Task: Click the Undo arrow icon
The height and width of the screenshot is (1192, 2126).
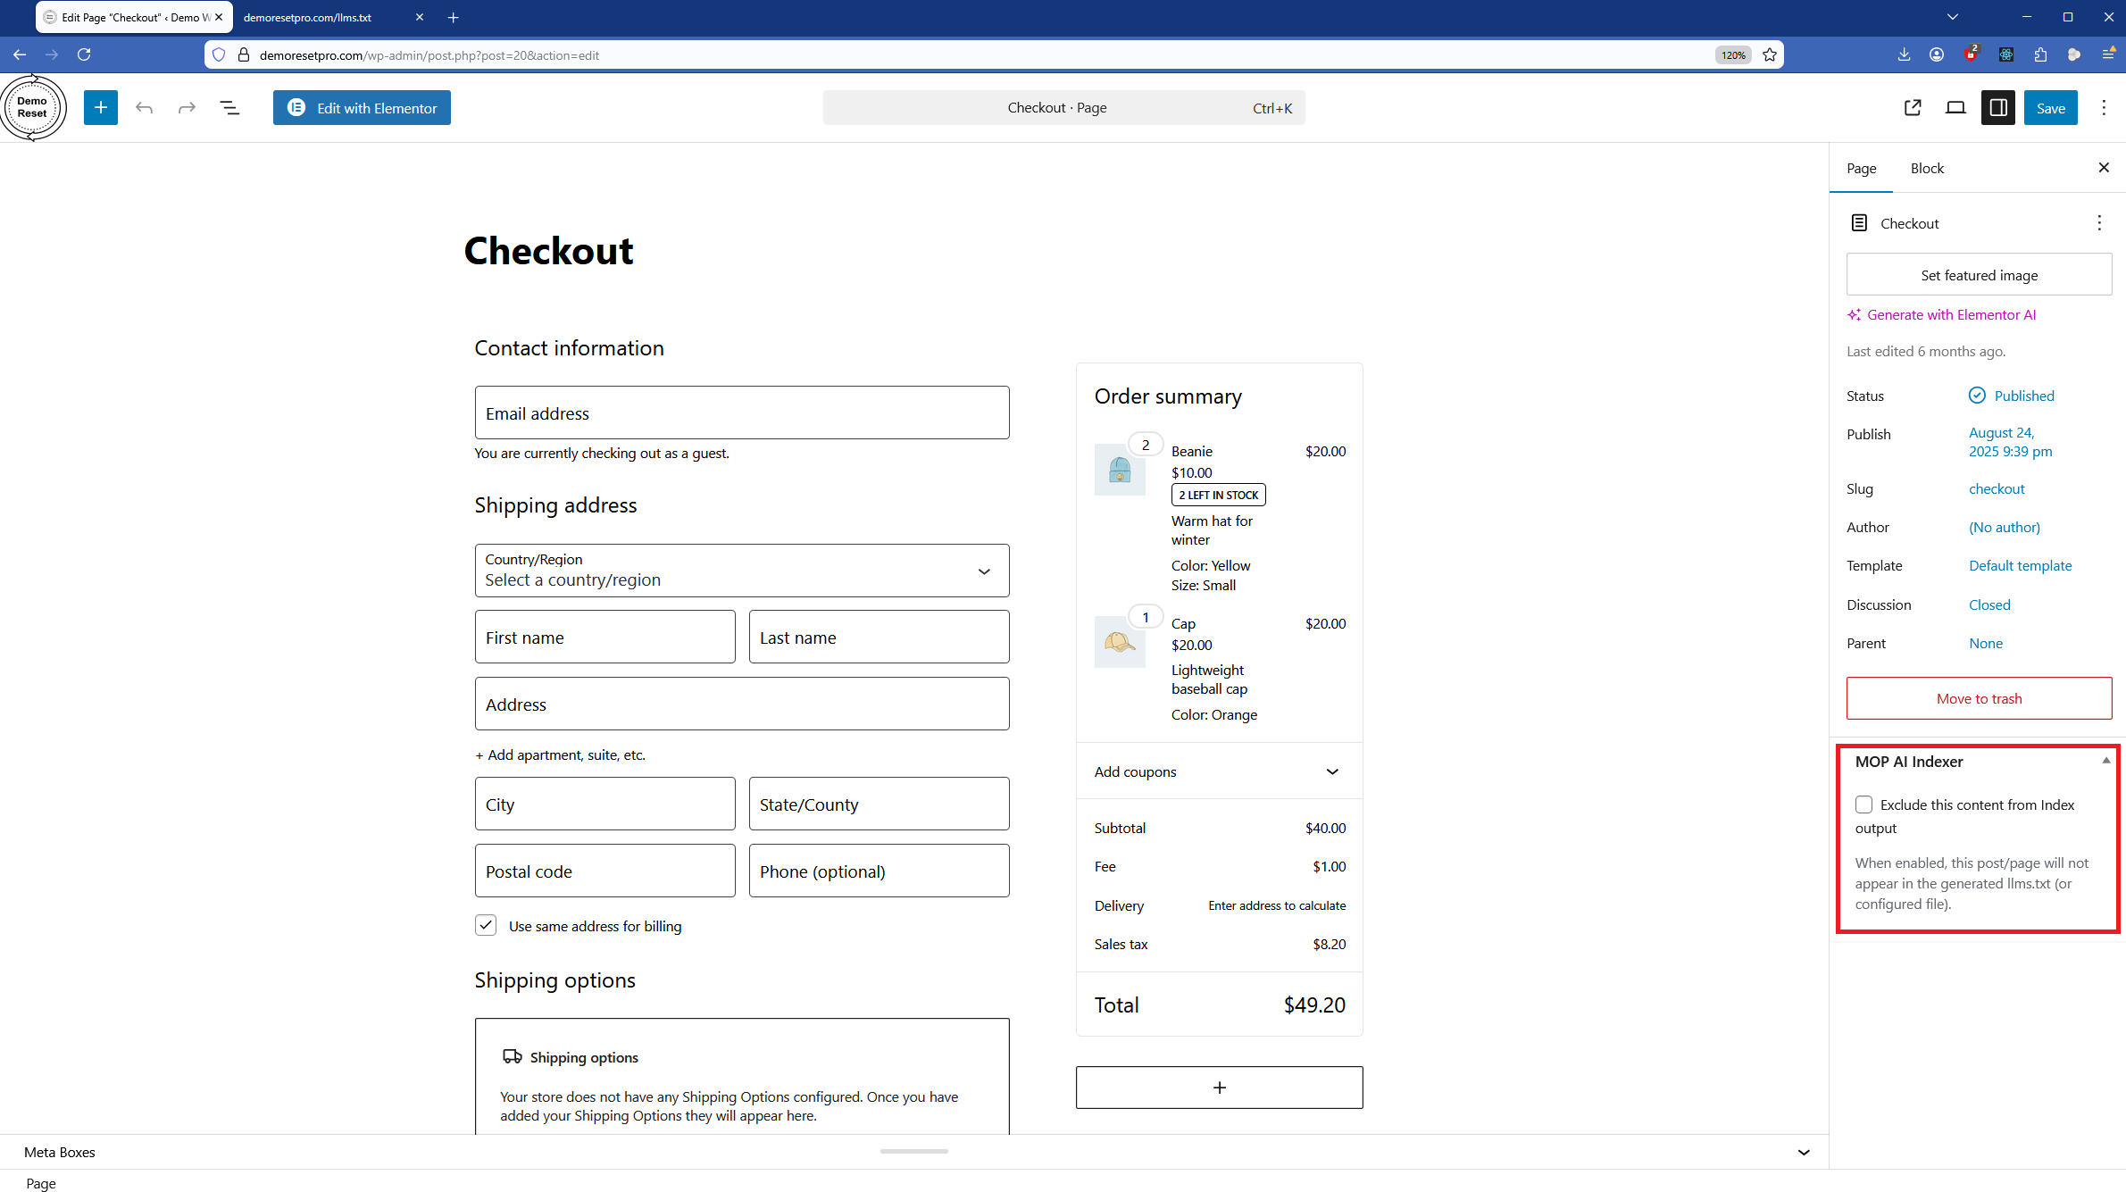Action: tap(144, 108)
